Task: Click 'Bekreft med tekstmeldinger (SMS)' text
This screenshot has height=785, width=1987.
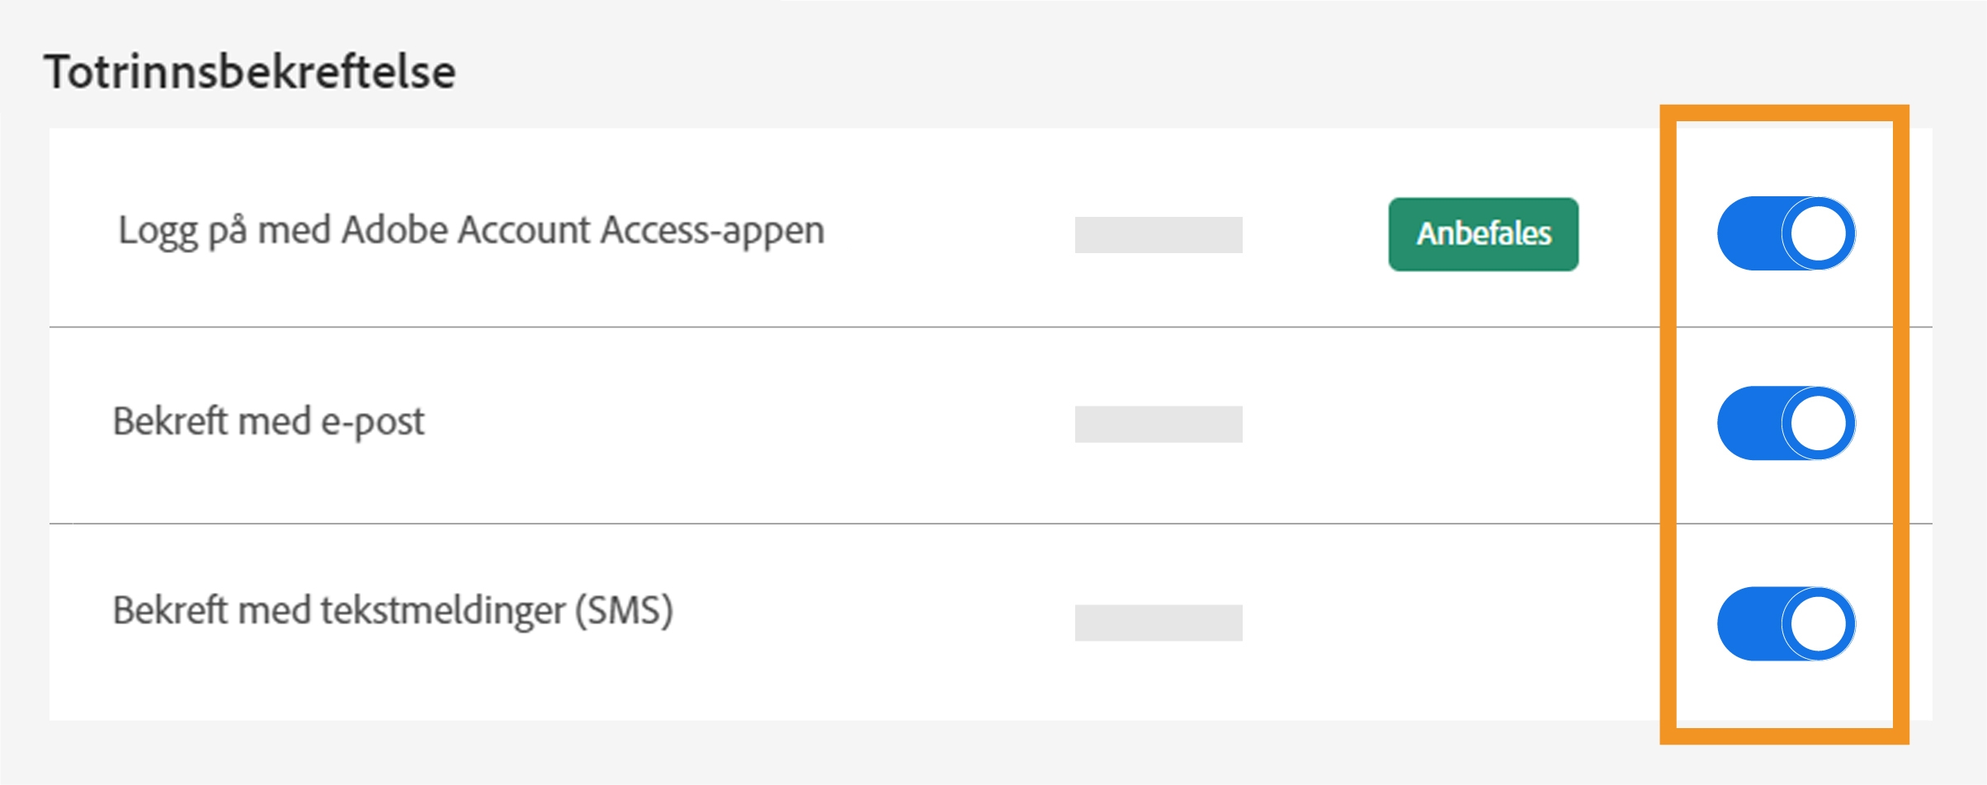Action: pos(393,611)
